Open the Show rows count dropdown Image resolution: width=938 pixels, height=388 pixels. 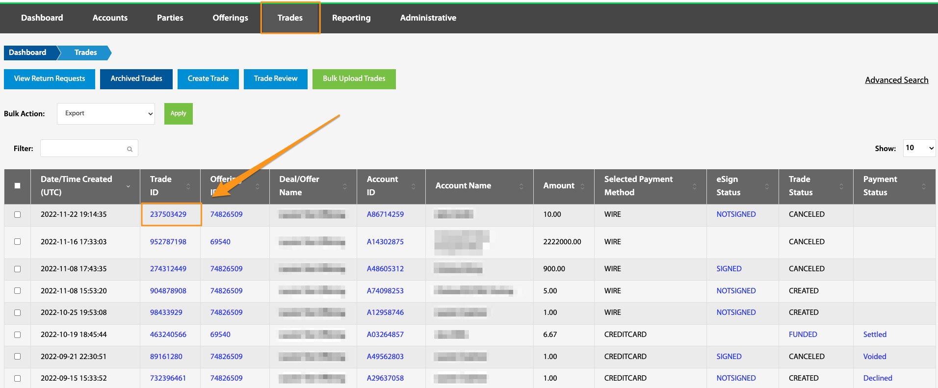(919, 148)
